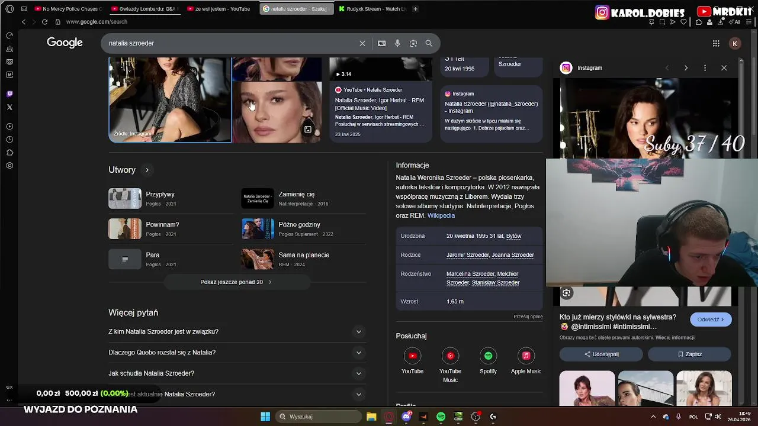Open 'Joanna Szroeder' parent link
The width and height of the screenshot is (758, 426).
click(513, 255)
